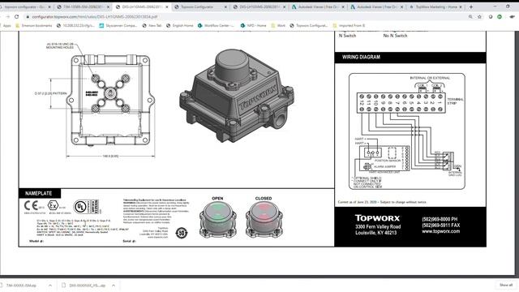Click the Model # field label
The width and height of the screenshot is (519, 292).
pyautogui.click(x=36, y=242)
